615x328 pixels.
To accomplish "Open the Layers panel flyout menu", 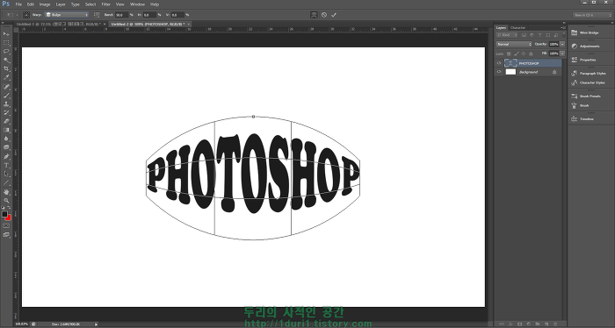I will [563, 28].
